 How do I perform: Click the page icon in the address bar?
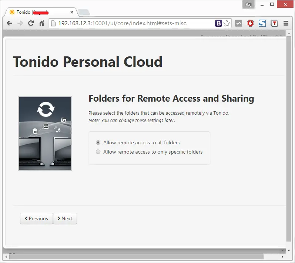click(x=53, y=23)
